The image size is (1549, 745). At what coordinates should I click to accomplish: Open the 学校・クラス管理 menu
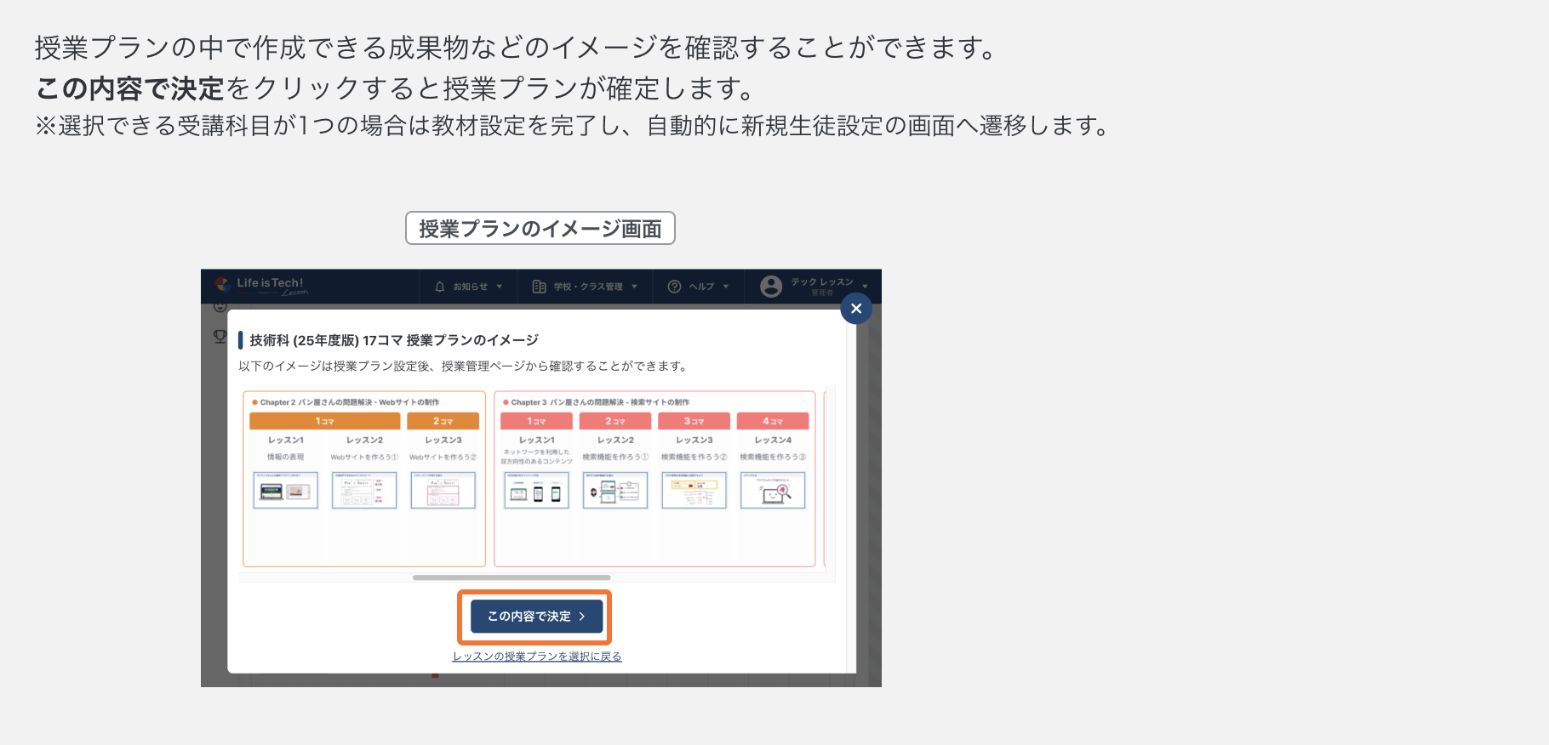[588, 287]
